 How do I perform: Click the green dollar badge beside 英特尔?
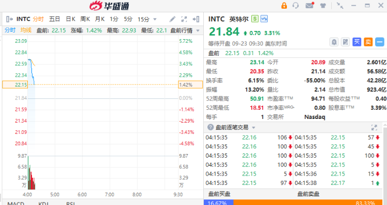point(255,19)
